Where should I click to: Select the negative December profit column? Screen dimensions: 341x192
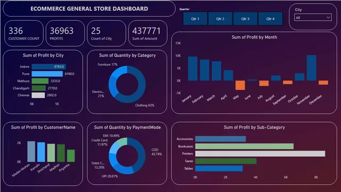[323, 83]
